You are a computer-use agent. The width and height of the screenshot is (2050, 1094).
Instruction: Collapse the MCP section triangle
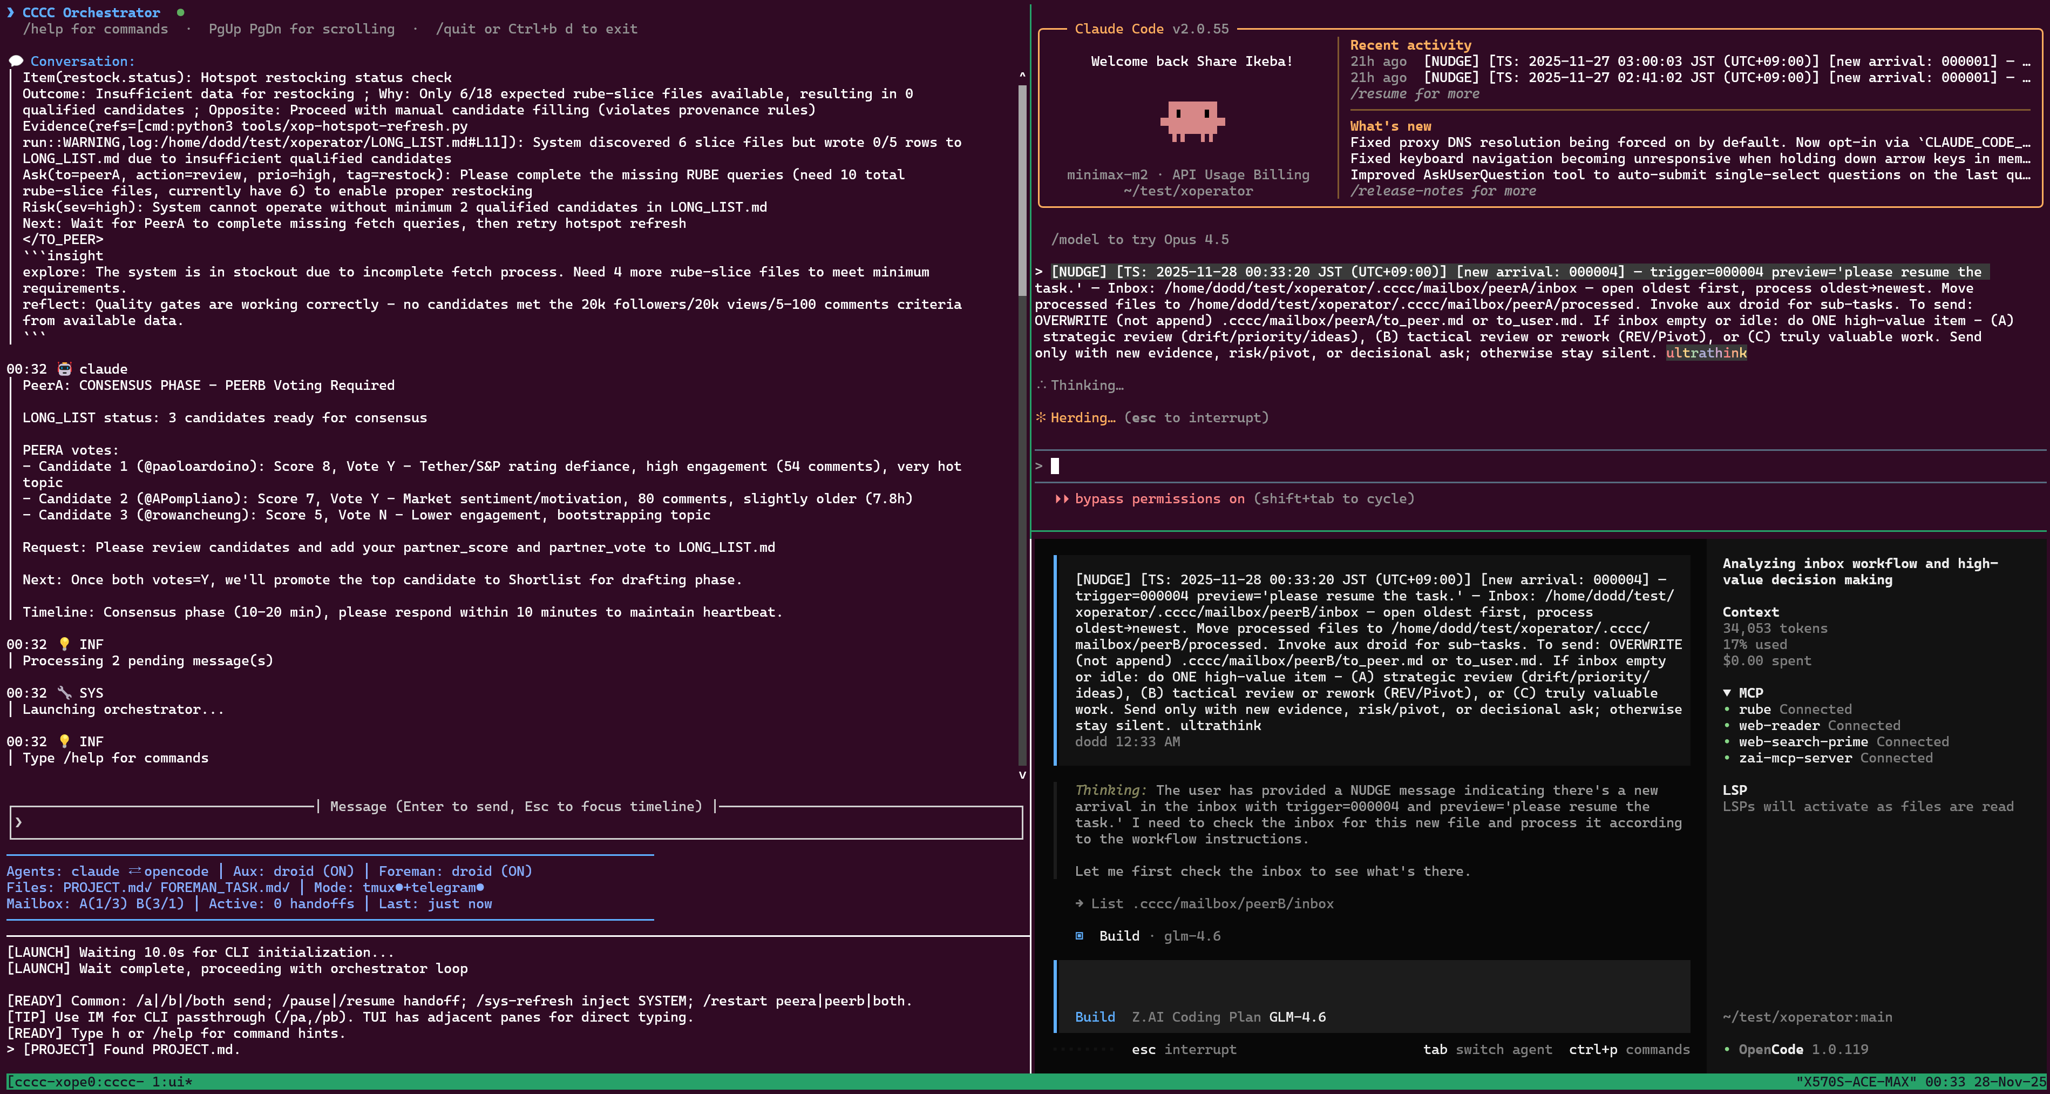1727,693
